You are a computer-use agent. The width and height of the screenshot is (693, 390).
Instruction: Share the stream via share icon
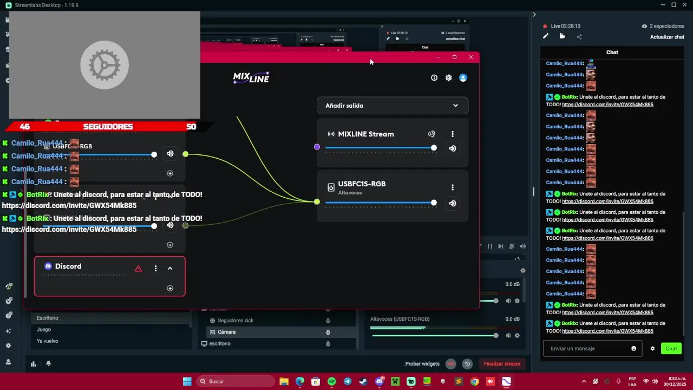(579, 37)
